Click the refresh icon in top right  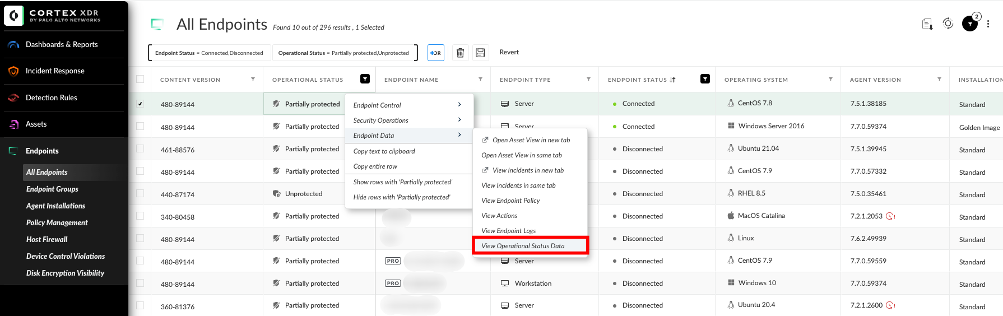click(x=948, y=24)
